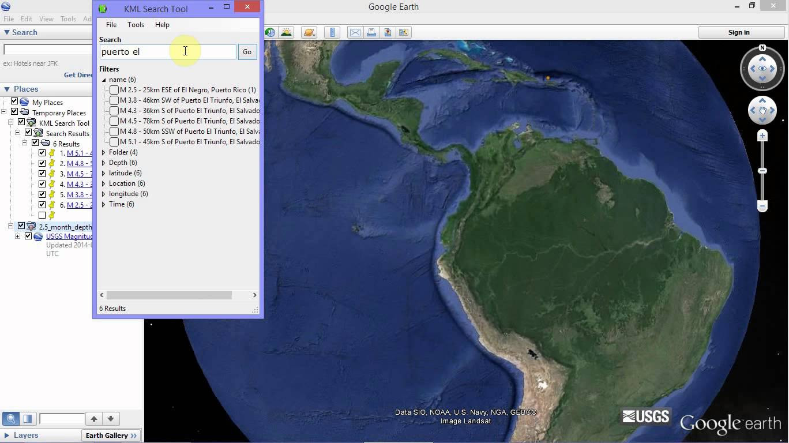789x443 pixels.
Task: Click the search magnifier button in Places panel
Action: (x=10, y=419)
